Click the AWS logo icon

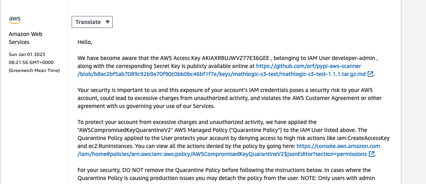click(x=15, y=20)
